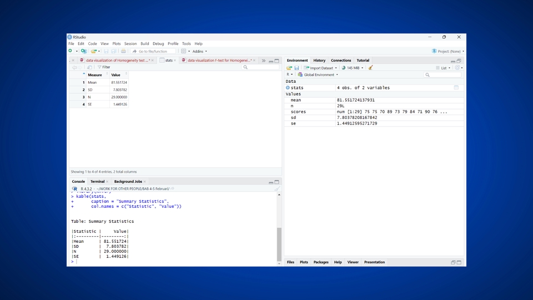Click the Create a project icon
533x300 pixels.
(84, 51)
